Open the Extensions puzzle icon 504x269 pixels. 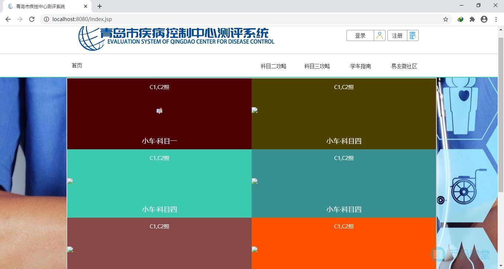[472, 19]
